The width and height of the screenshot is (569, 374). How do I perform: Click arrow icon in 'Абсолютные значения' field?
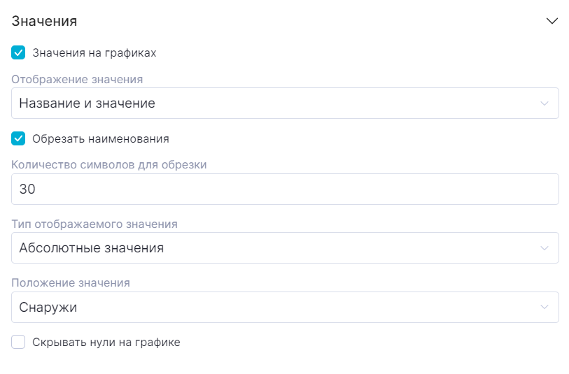[545, 248]
